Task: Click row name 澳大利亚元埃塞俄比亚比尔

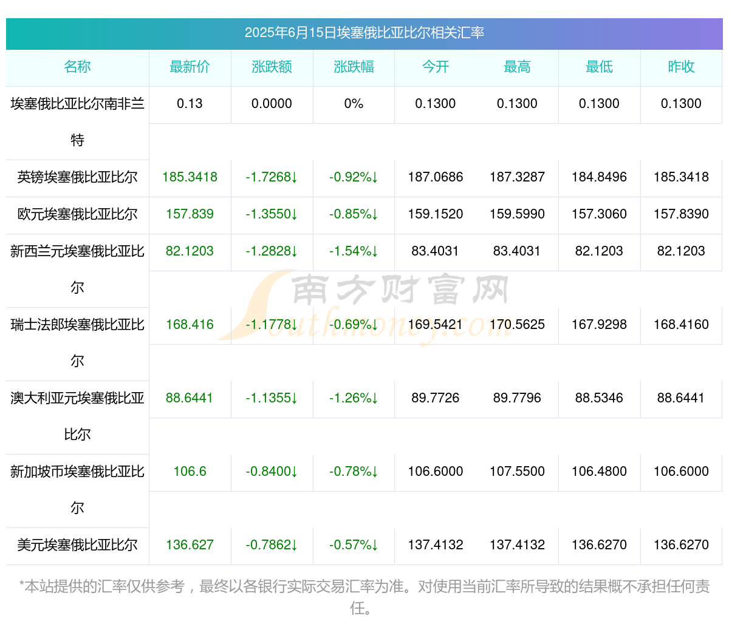Action: (77, 416)
